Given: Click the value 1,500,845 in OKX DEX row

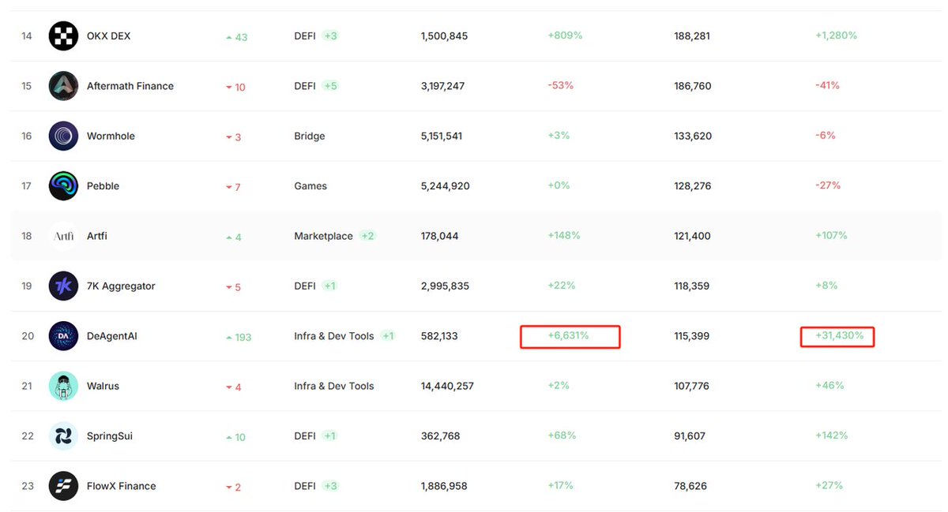Looking at the screenshot, I should (x=445, y=36).
